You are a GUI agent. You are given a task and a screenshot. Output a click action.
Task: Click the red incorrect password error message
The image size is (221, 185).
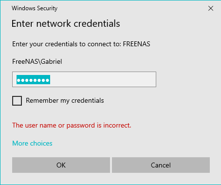(72, 125)
